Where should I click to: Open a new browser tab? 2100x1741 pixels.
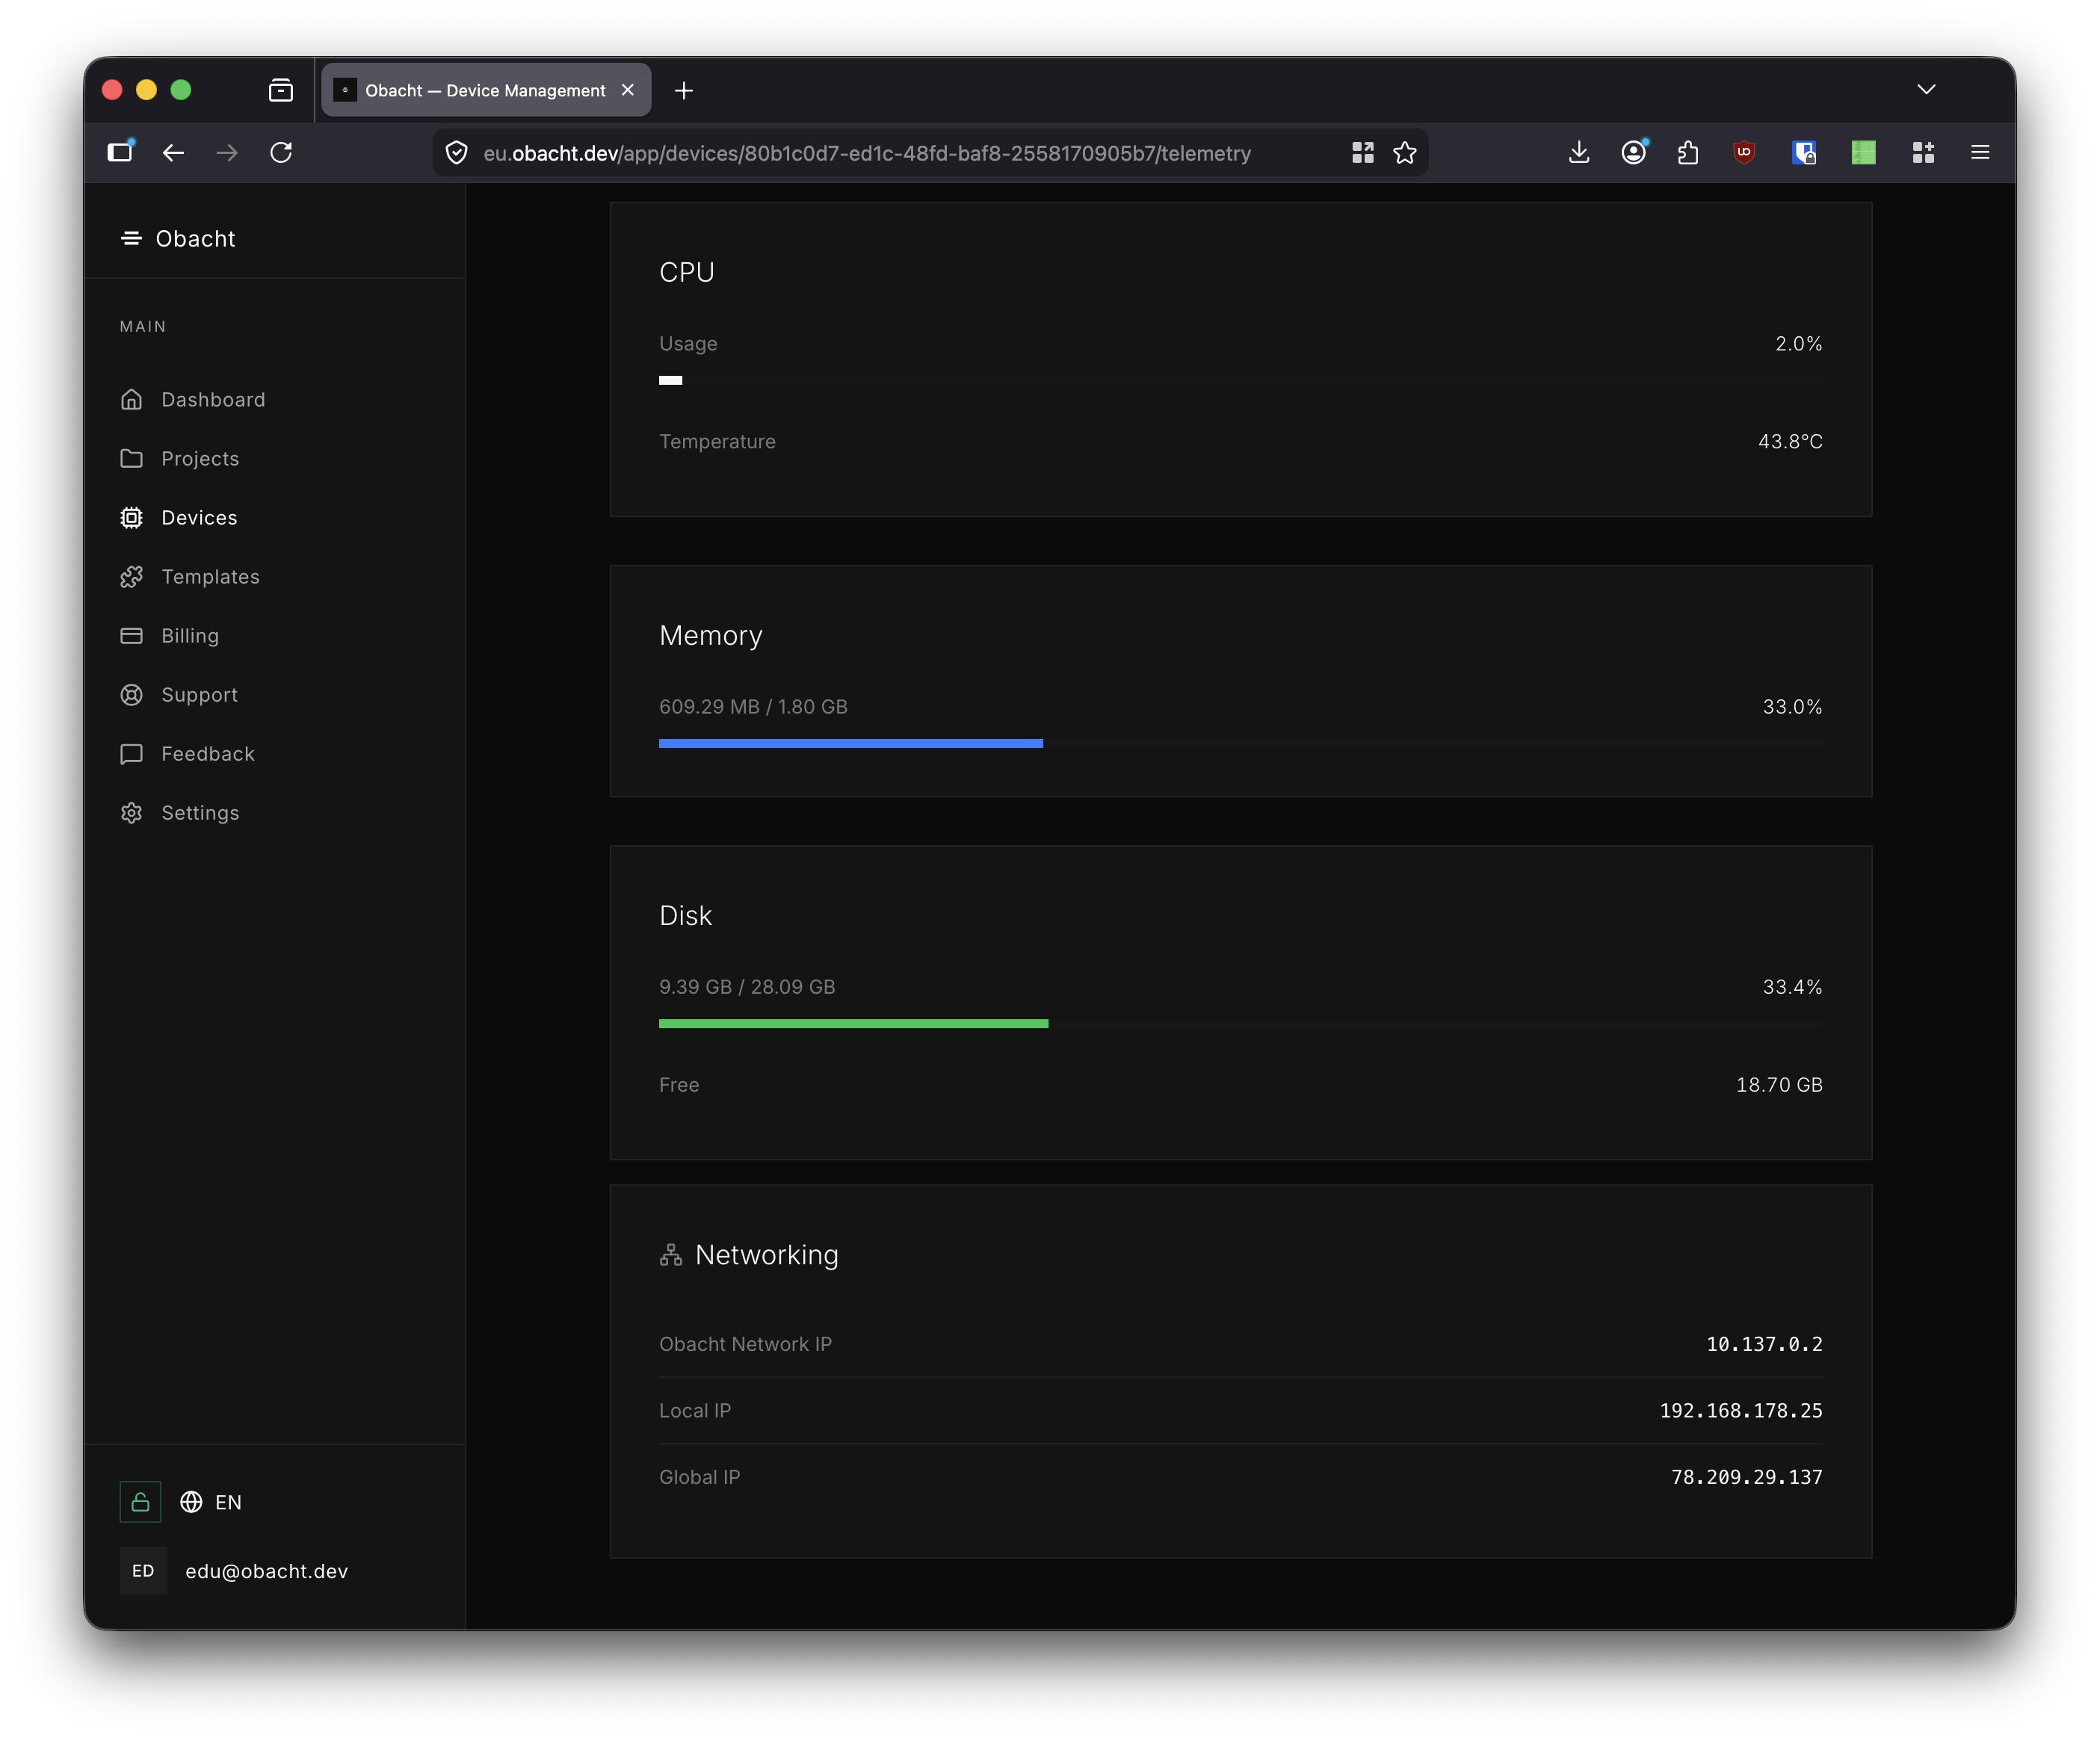click(x=684, y=91)
